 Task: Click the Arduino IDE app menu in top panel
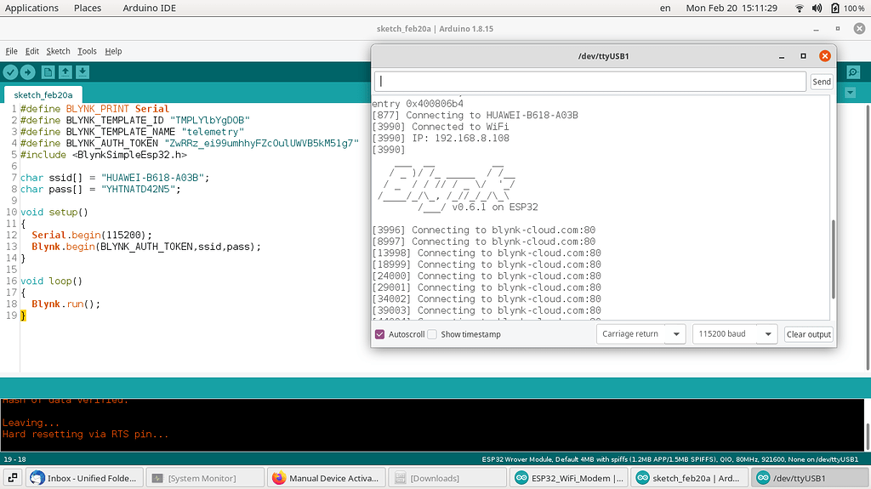point(150,8)
